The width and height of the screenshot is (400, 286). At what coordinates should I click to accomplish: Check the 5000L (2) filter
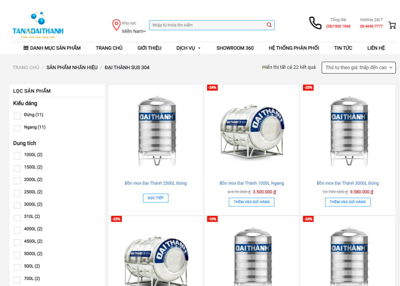[17, 255]
